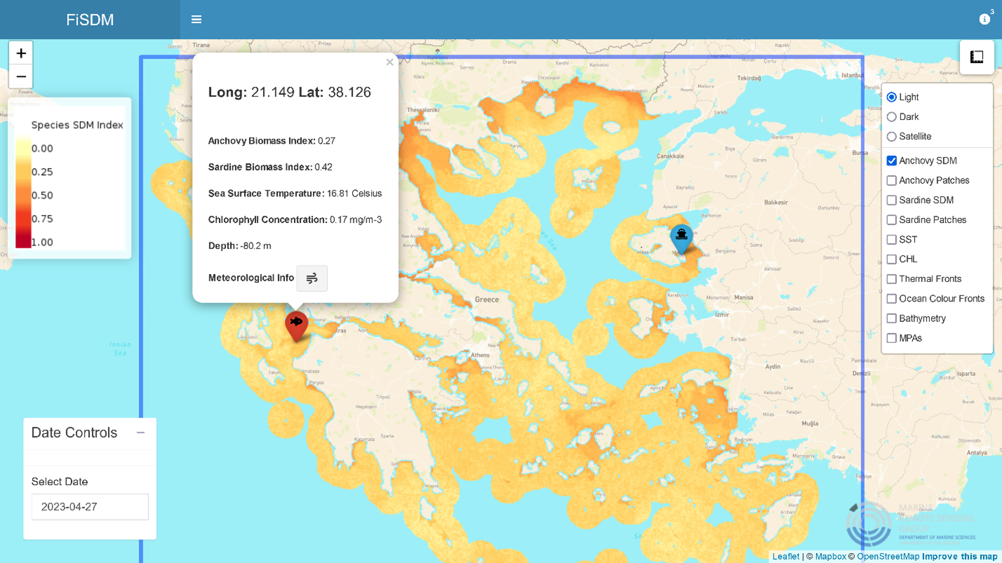
Task: Enable the Anchovy Patches layer
Action: [x=891, y=180]
